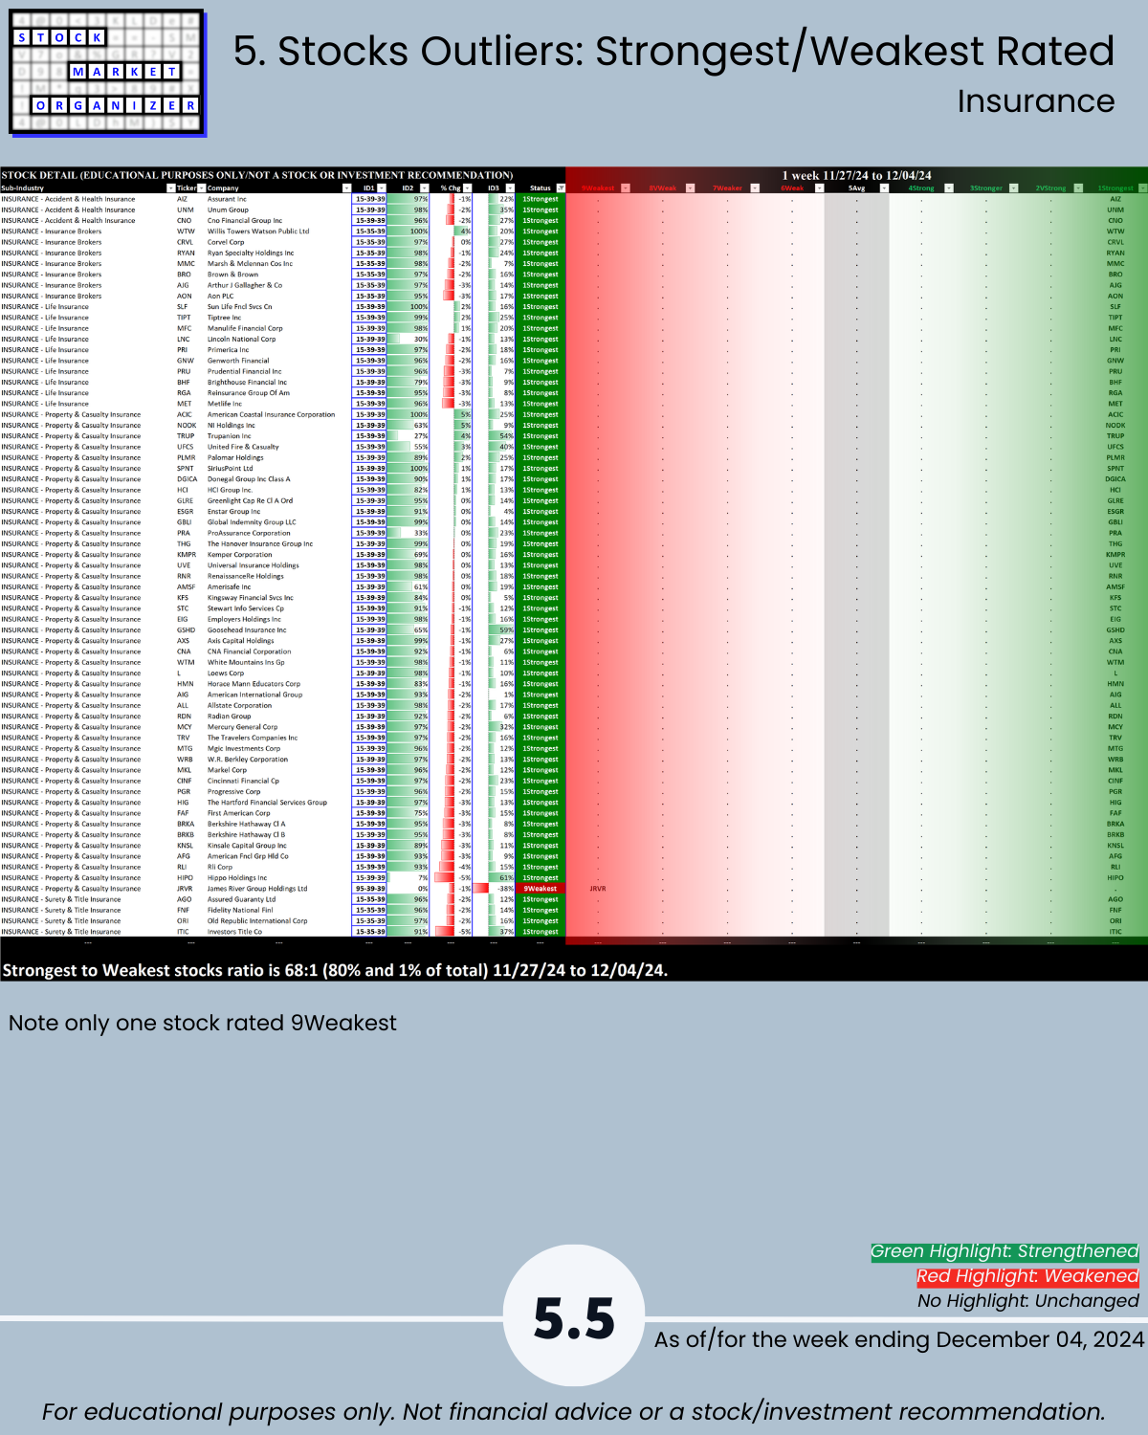1148x1435 pixels.
Task: Click the '1 week 11/27/24 to 12/04/24' header
Action: [x=856, y=175]
